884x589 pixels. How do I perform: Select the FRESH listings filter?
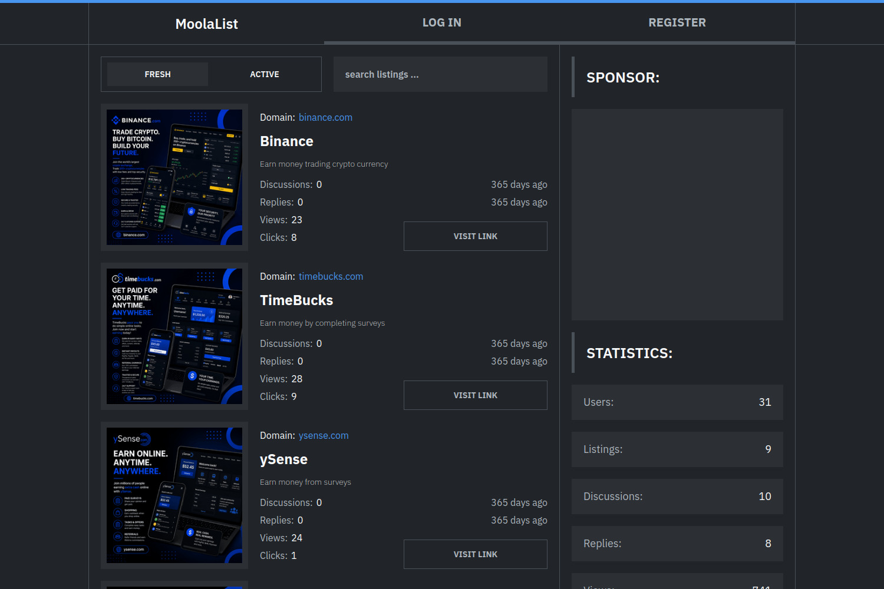[x=157, y=74]
